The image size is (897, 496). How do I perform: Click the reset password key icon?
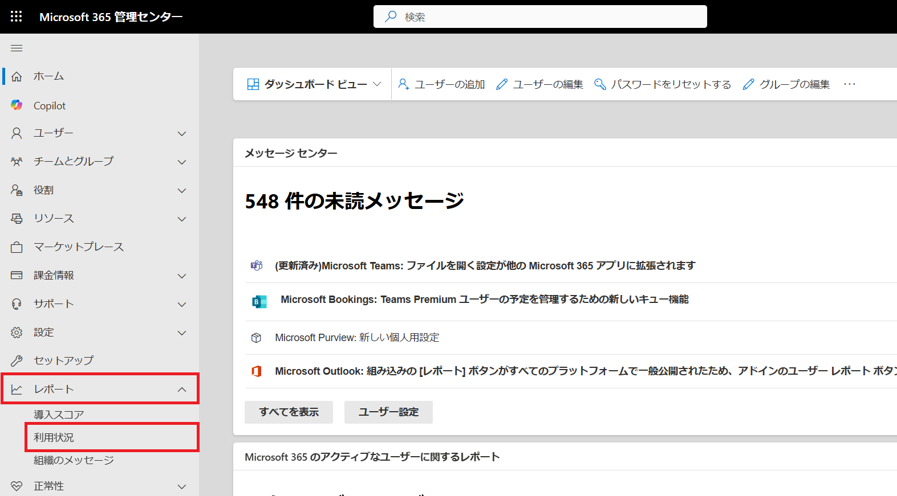coord(600,84)
